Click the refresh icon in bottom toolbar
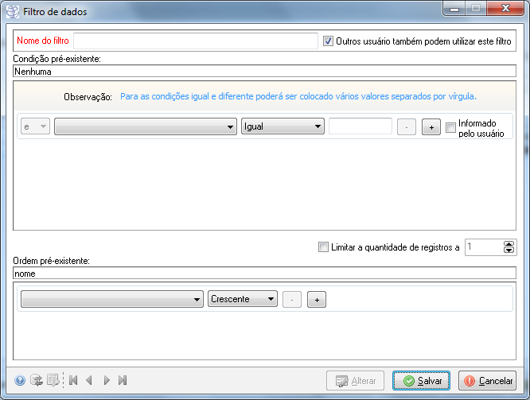The image size is (530, 400). point(36,381)
